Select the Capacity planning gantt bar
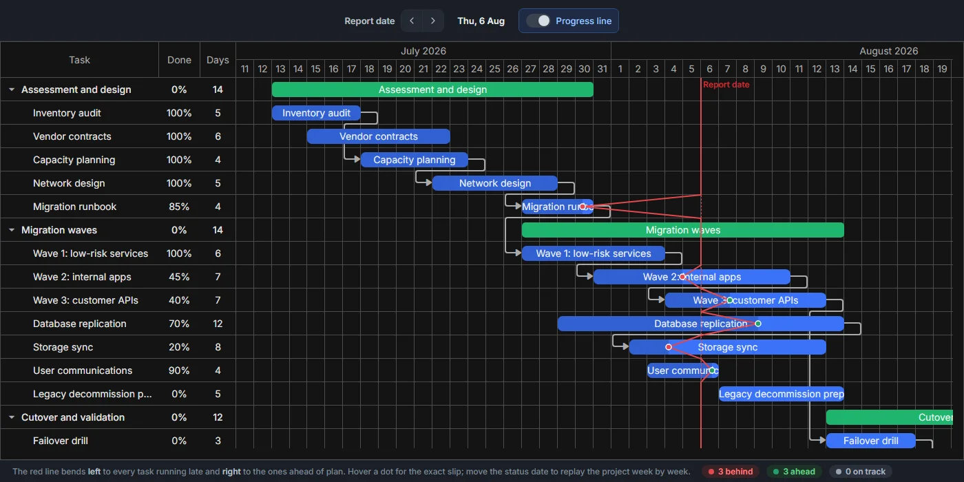 (x=415, y=160)
